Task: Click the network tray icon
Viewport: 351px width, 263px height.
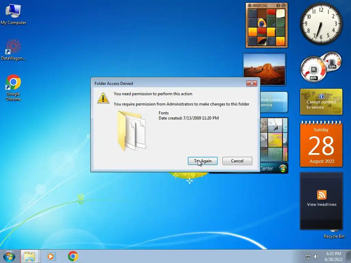Action: coord(308,256)
